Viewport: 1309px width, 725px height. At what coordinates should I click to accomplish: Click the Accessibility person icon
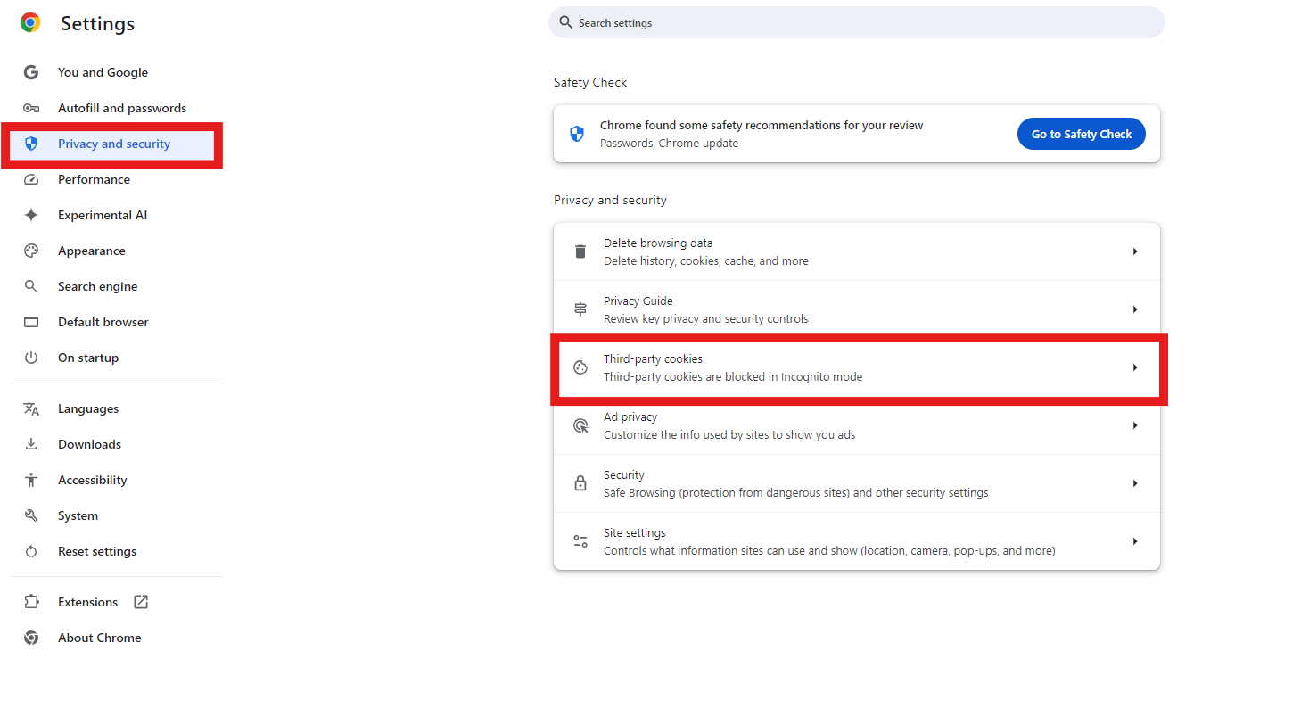pos(31,480)
